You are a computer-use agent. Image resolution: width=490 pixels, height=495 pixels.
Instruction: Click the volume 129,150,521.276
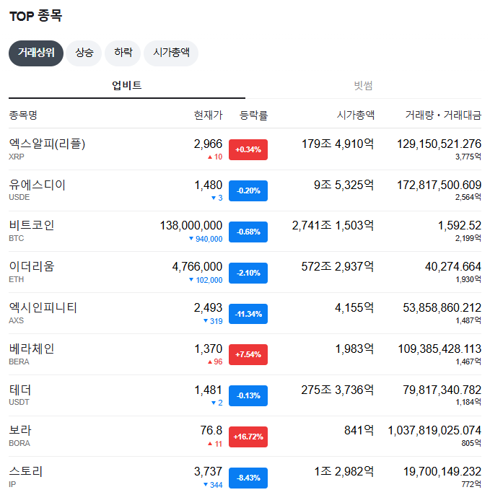click(439, 144)
